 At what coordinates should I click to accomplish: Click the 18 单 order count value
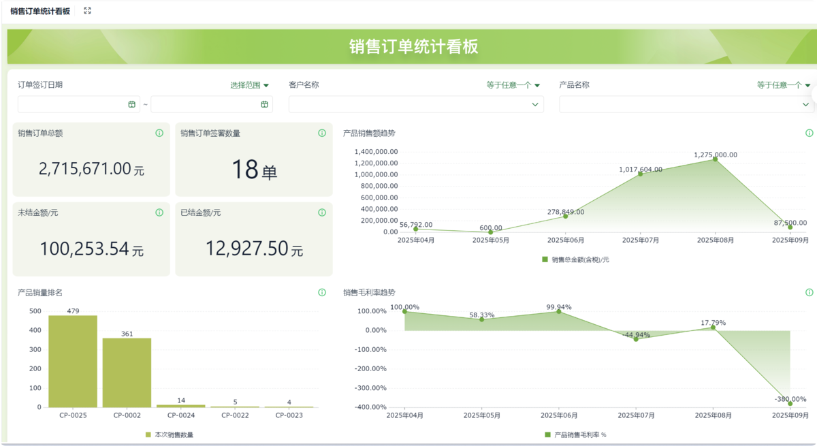pyautogui.click(x=254, y=169)
